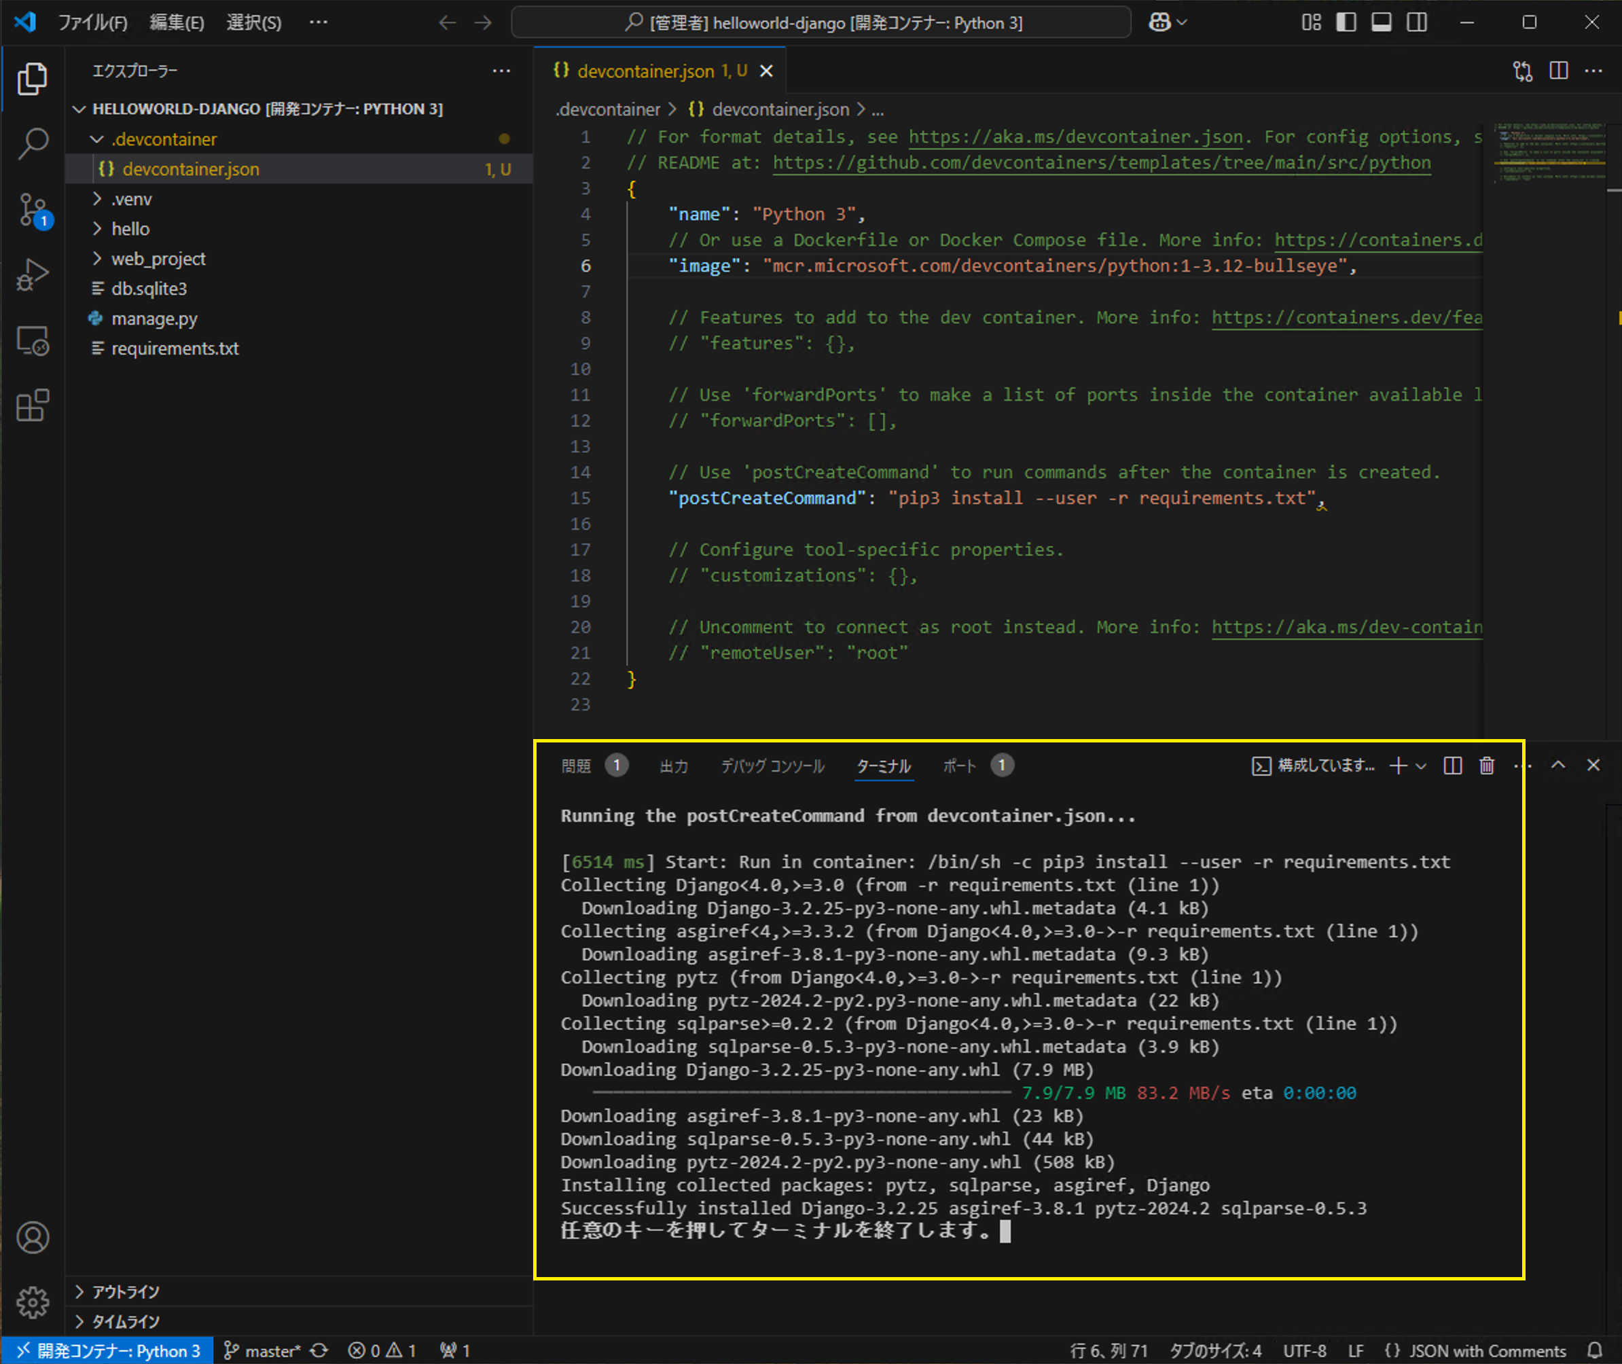Open Explorer more actions ellipsis
1622x1364 pixels.
(x=501, y=71)
